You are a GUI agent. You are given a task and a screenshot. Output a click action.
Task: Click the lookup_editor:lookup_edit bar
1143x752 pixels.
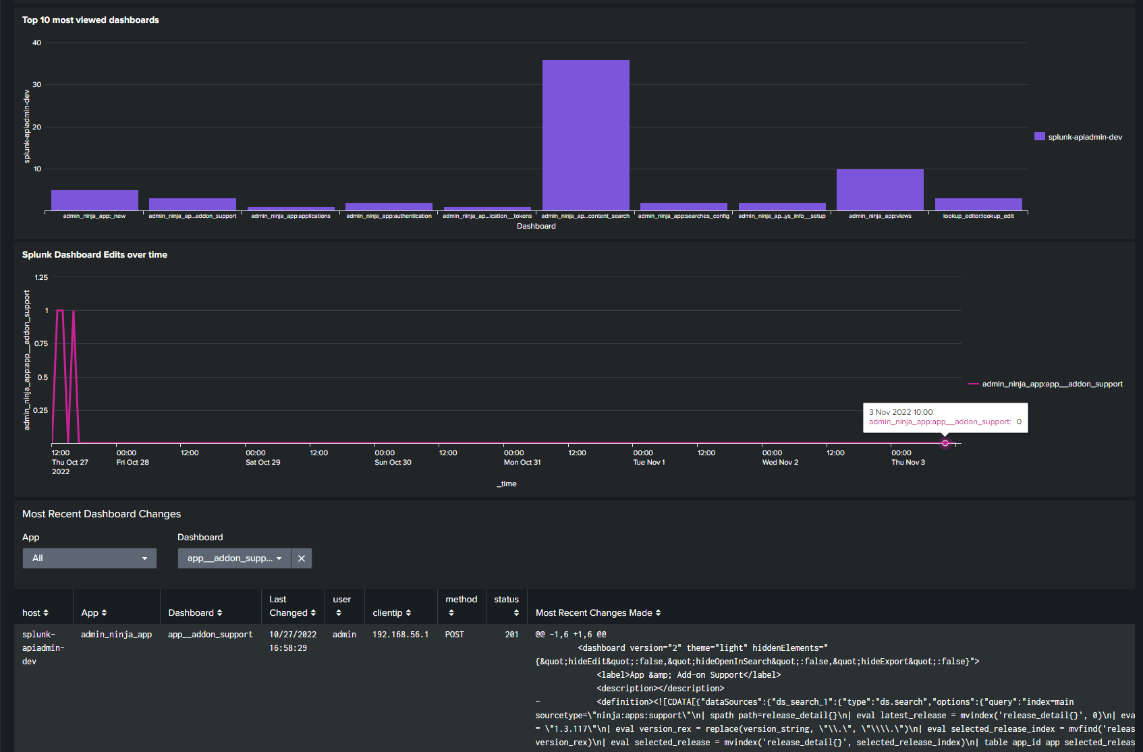[x=978, y=204]
